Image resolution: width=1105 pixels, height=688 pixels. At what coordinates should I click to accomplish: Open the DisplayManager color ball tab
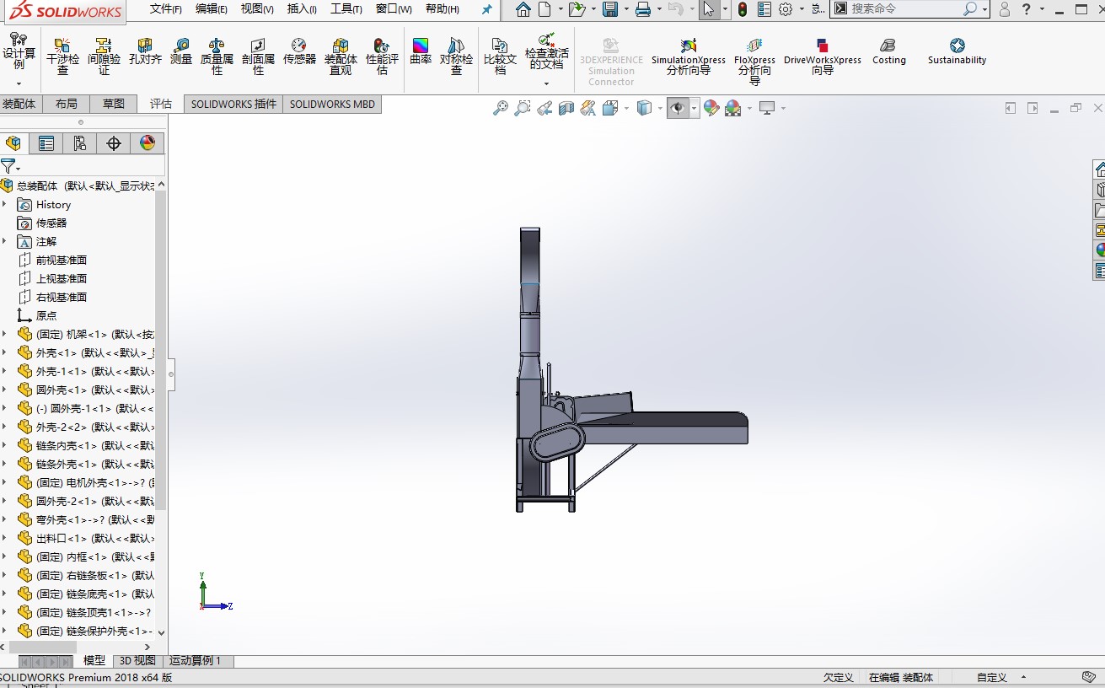pyautogui.click(x=148, y=143)
